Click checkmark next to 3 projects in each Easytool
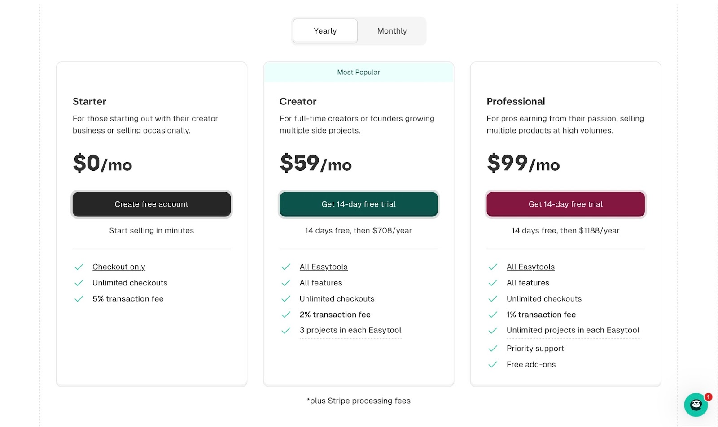The image size is (718, 427). (x=286, y=331)
